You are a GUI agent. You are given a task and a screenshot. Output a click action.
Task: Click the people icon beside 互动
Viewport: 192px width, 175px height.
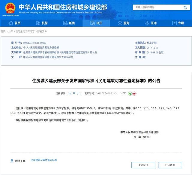pos(147,23)
